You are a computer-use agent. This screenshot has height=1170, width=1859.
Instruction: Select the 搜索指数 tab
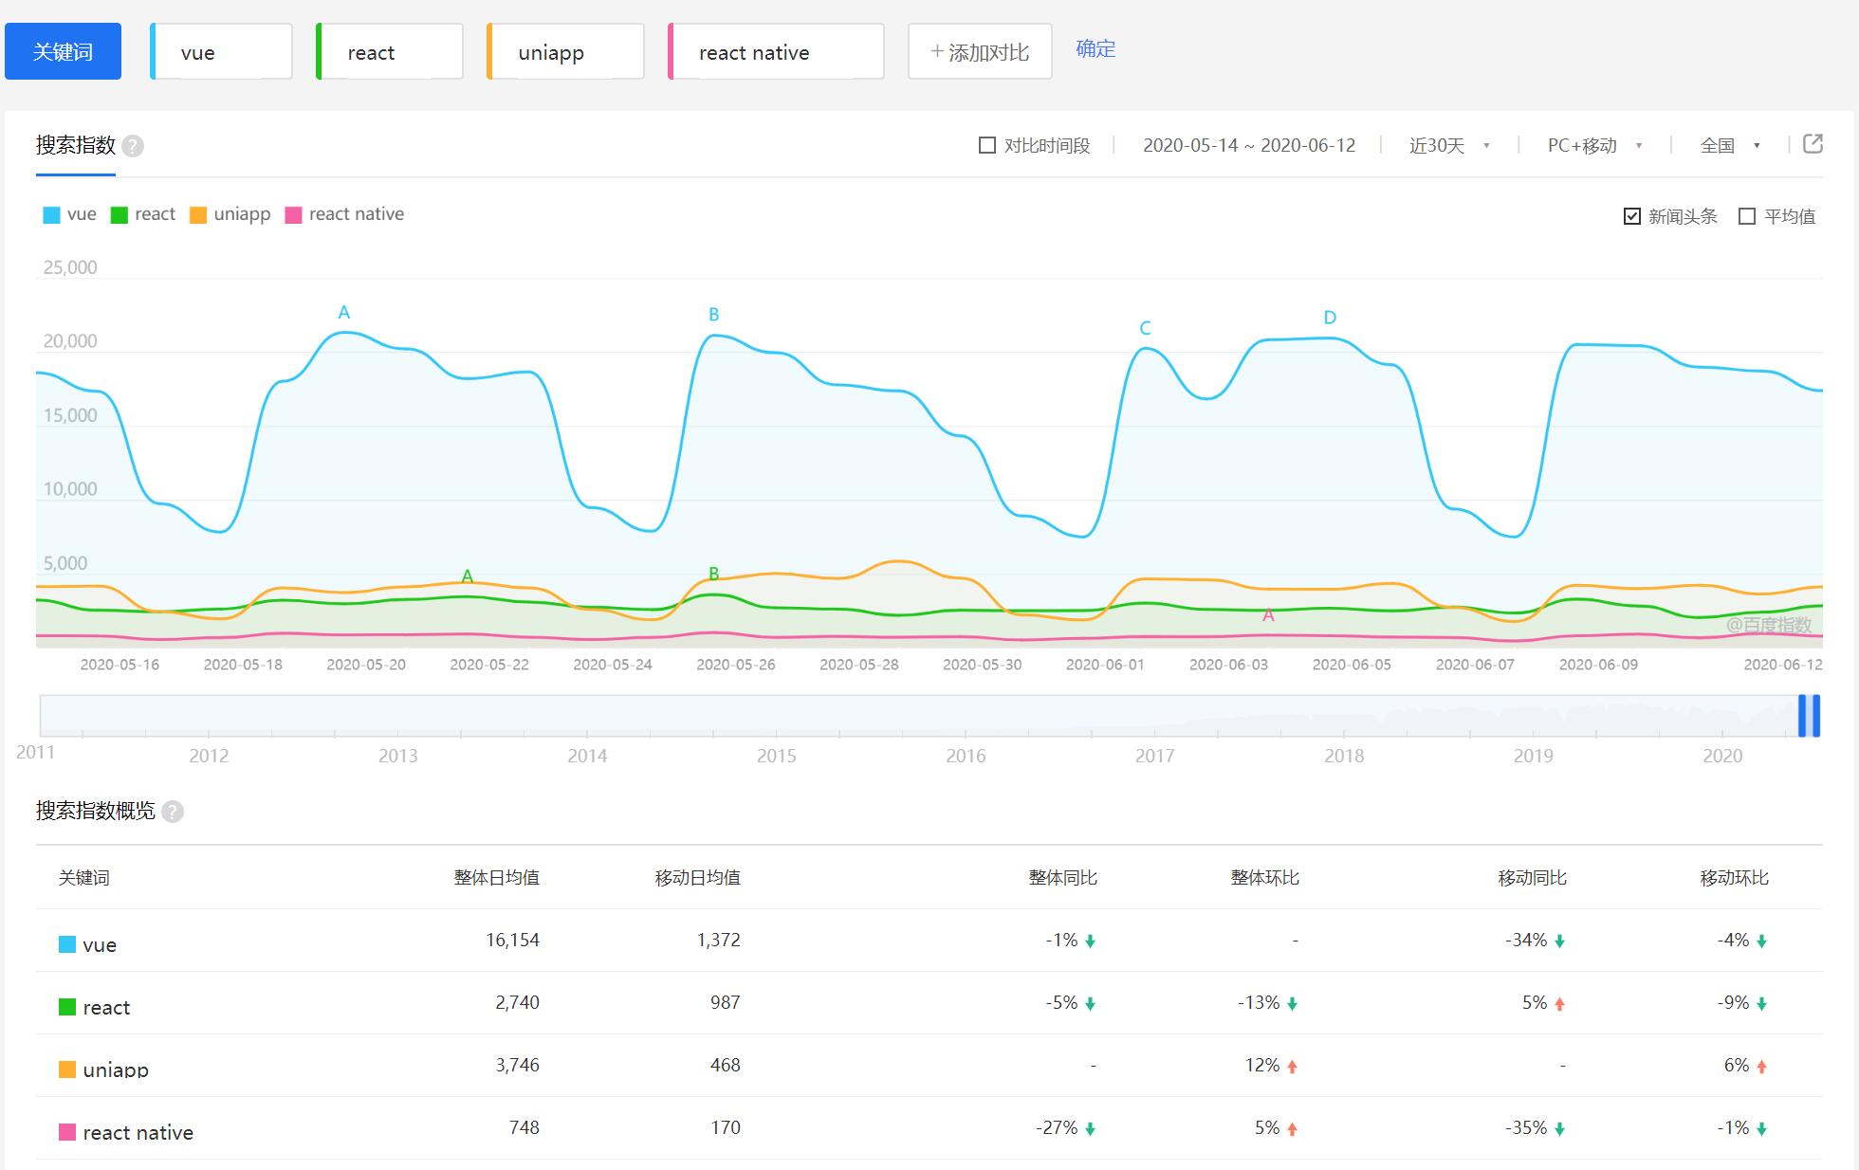click(x=76, y=145)
